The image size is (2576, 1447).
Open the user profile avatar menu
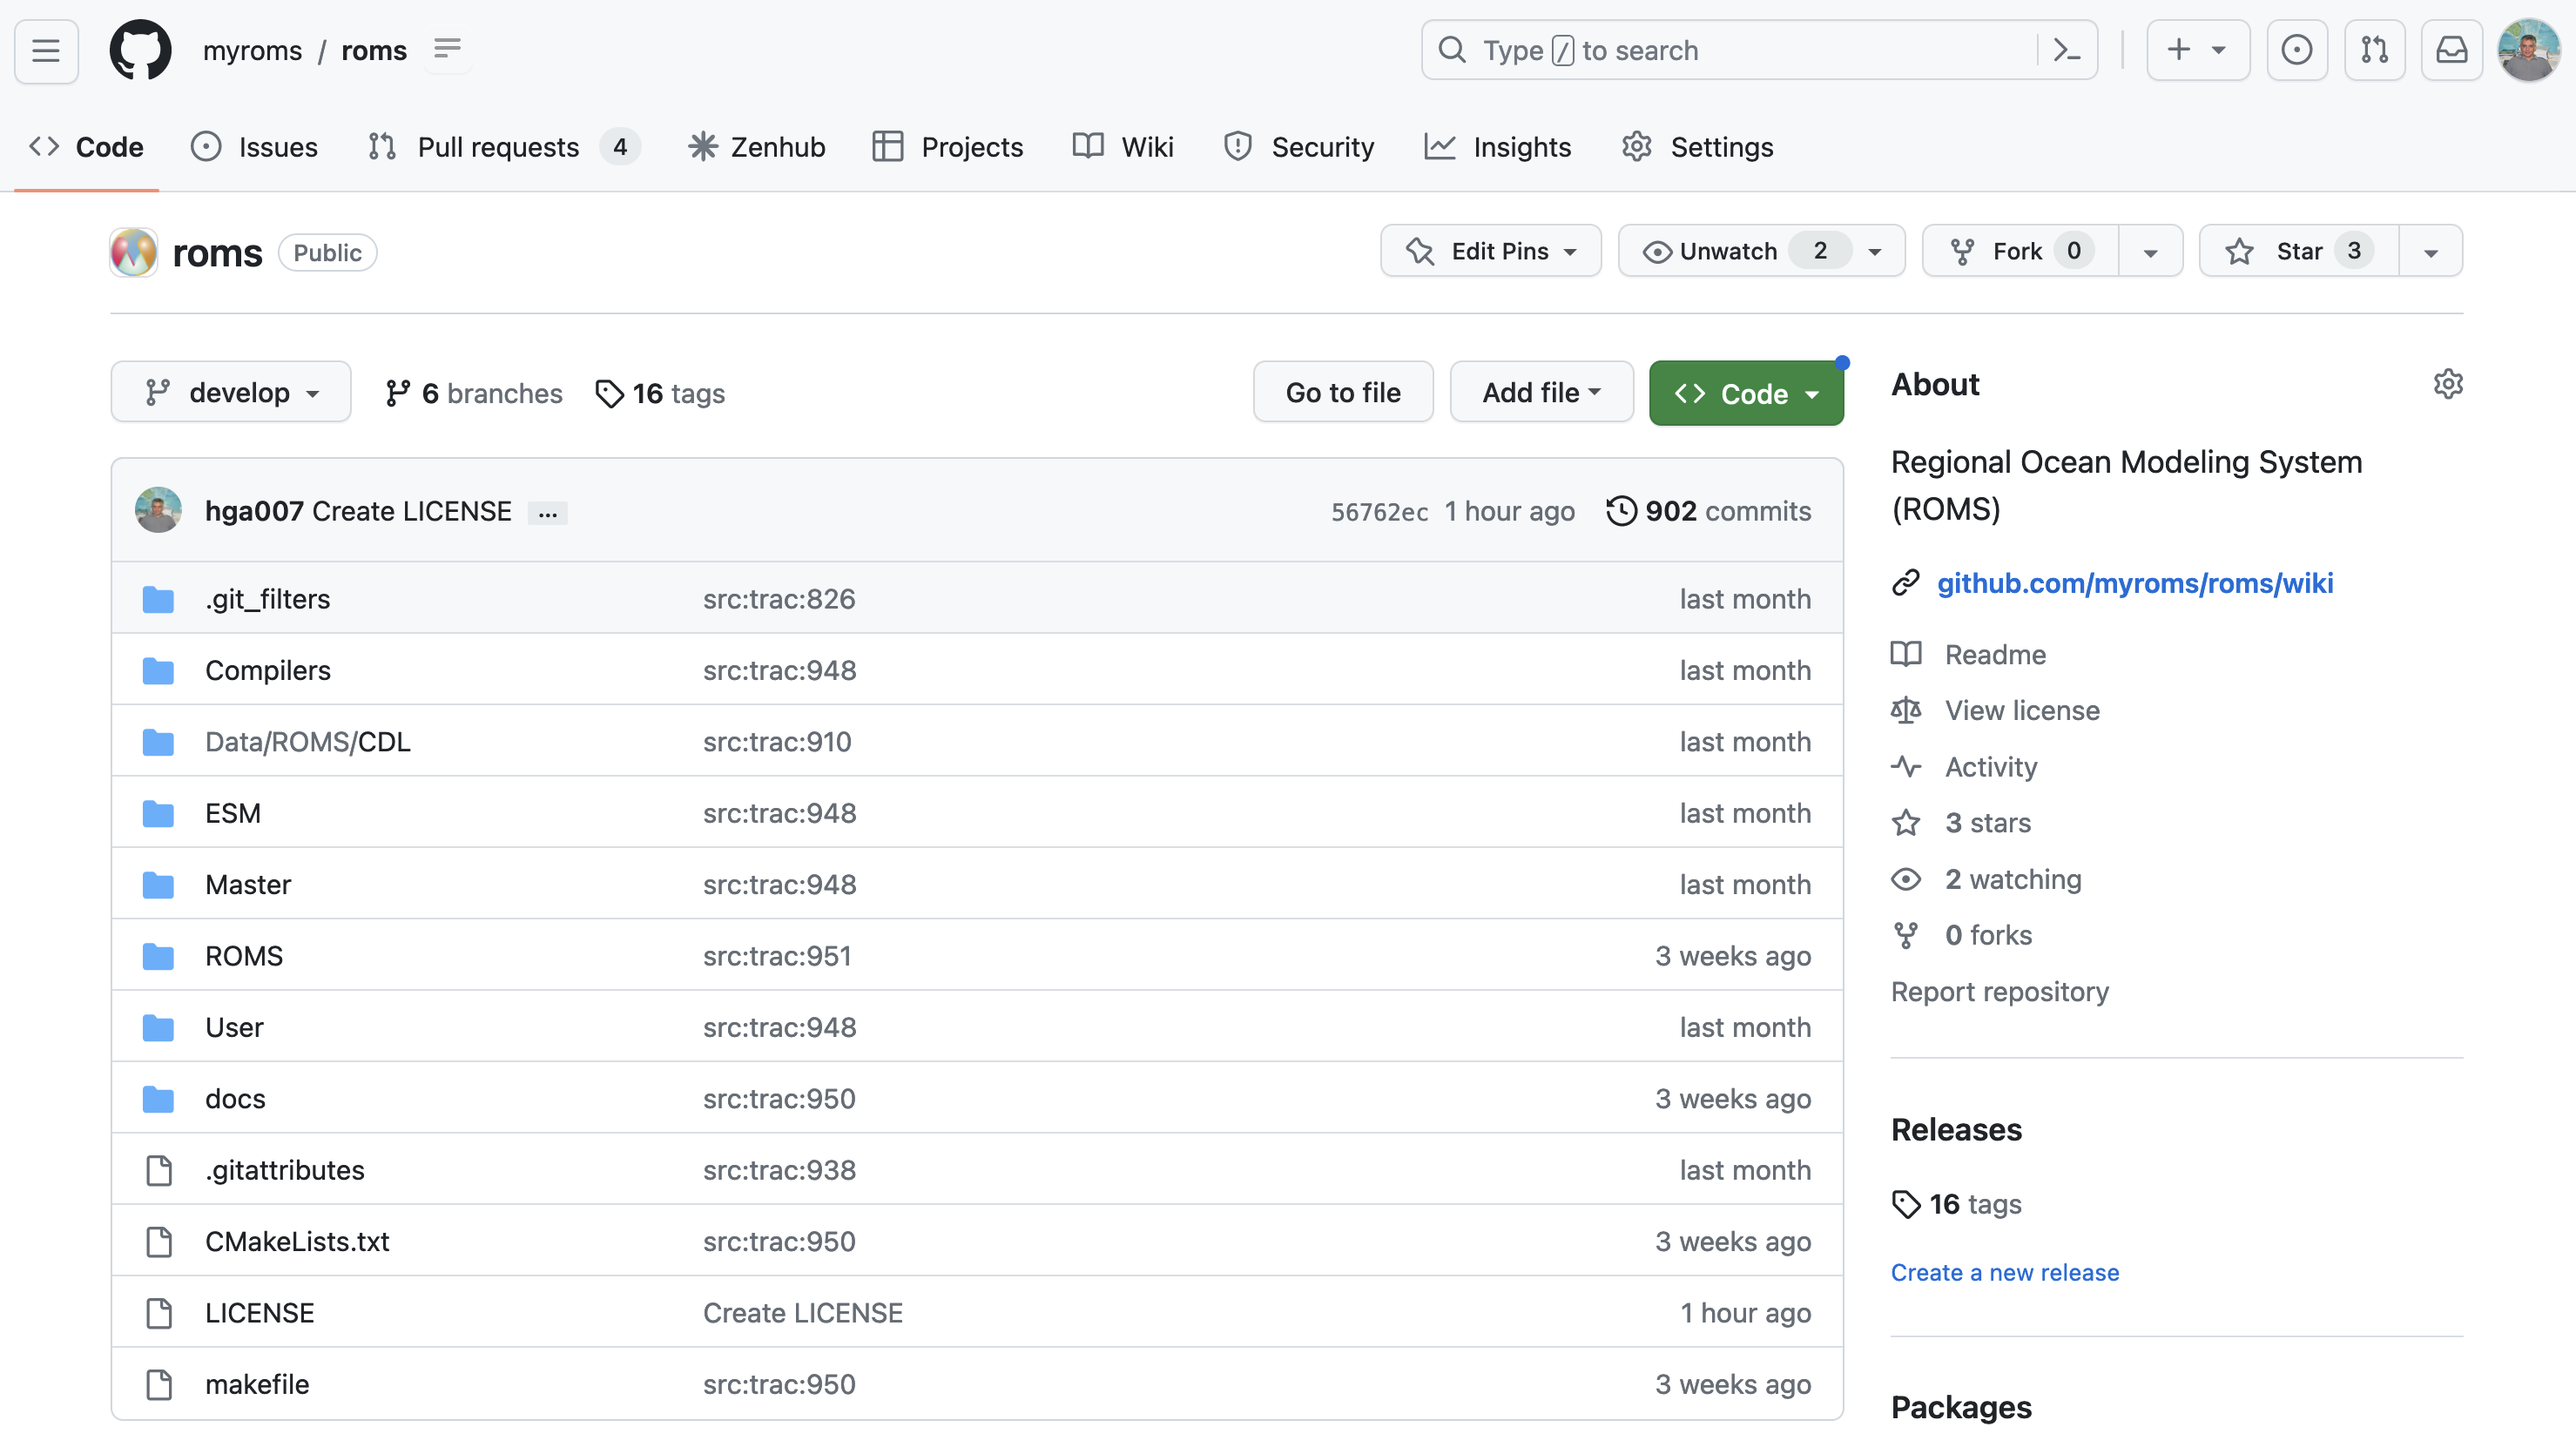point(2527,50)
